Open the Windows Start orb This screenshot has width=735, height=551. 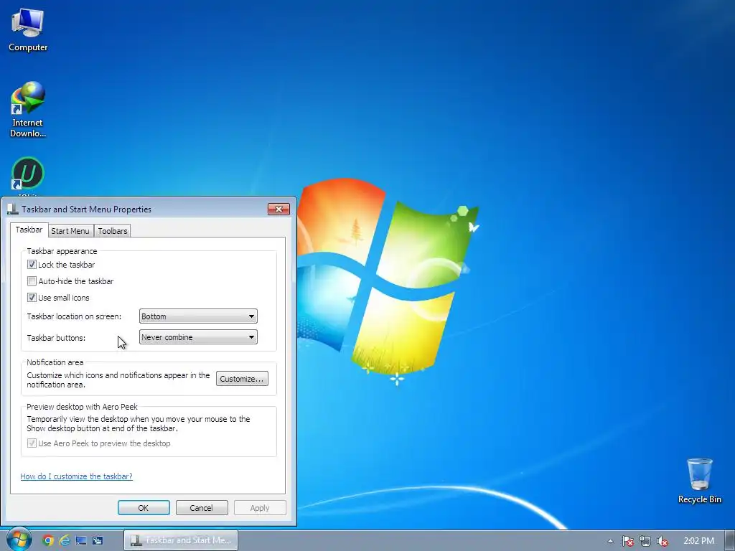(19, 540)
